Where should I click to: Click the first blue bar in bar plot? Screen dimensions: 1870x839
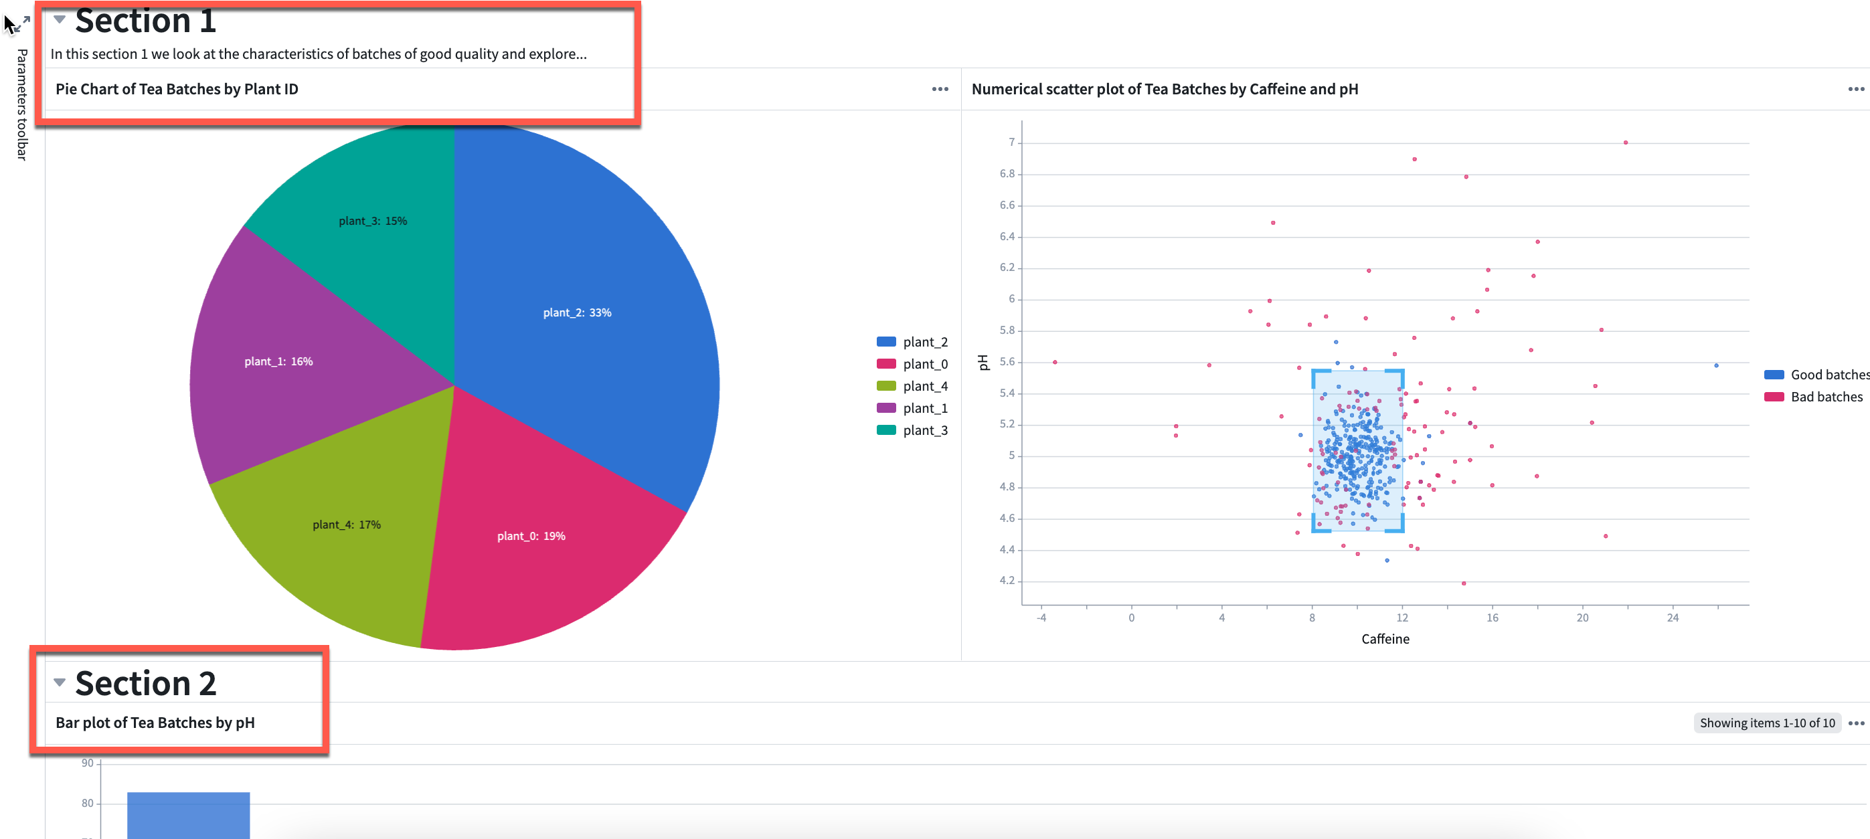pos(188,815)
